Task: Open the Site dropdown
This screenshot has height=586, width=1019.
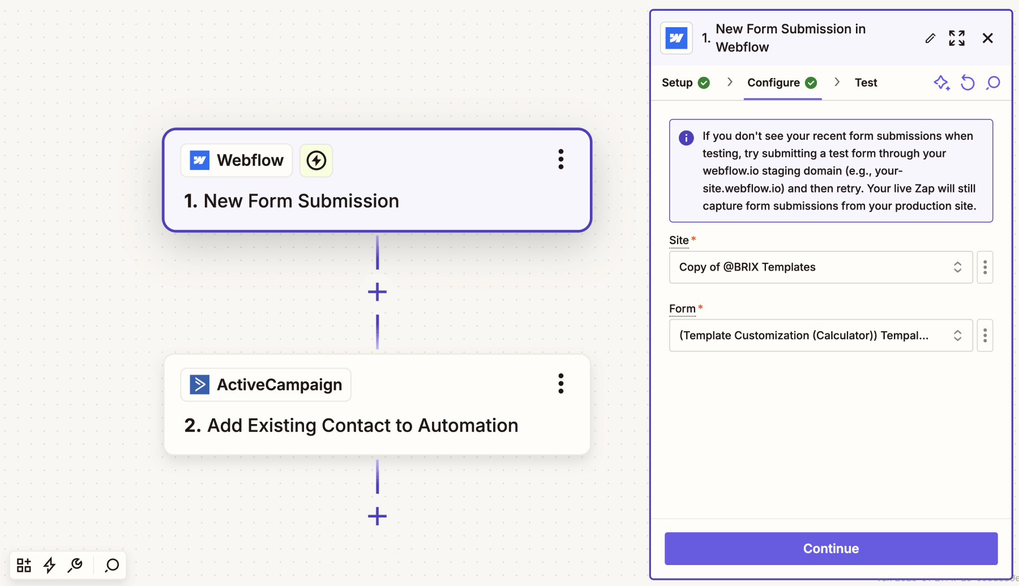Action: click(821, 267)
